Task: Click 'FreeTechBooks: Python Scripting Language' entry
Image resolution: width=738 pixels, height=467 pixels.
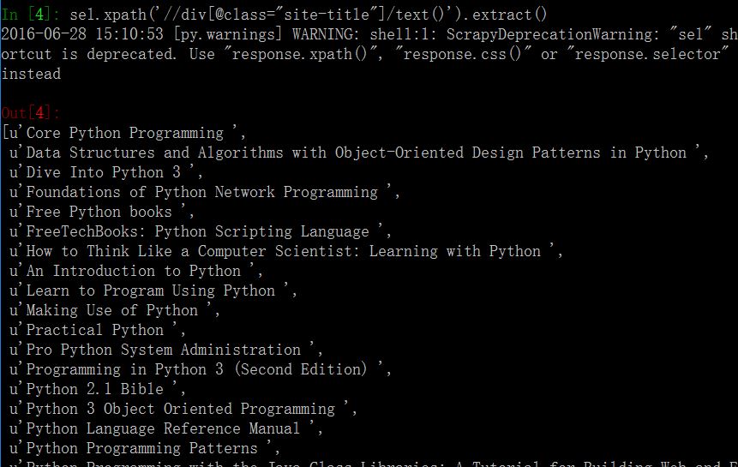Action: (198, 231)
